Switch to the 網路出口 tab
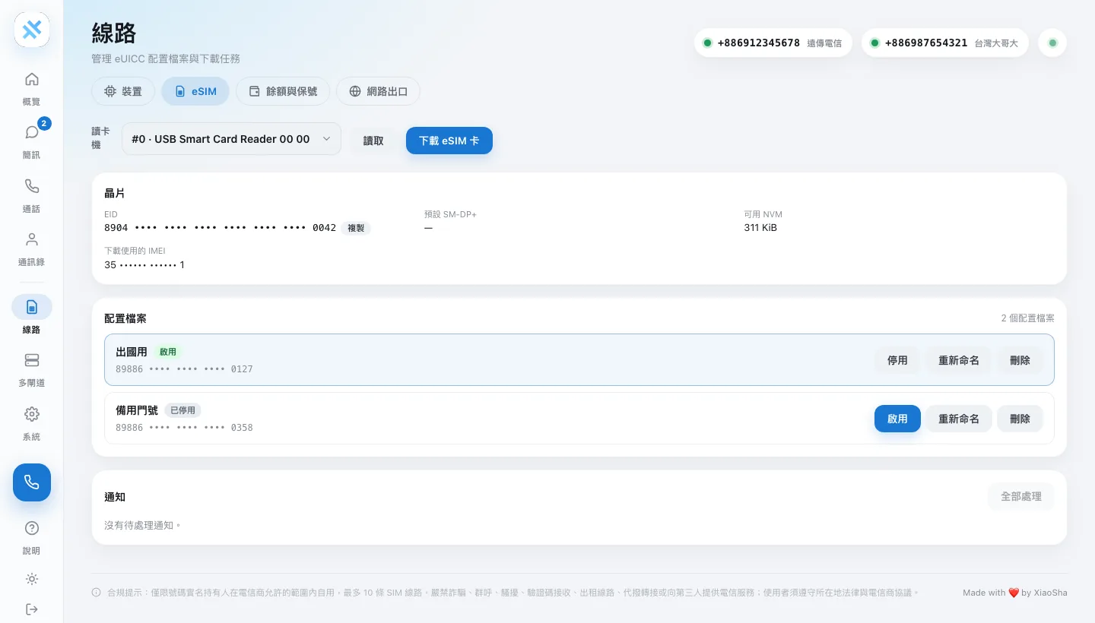Viewport: 1095px width, 623px height. coord(378,91)
